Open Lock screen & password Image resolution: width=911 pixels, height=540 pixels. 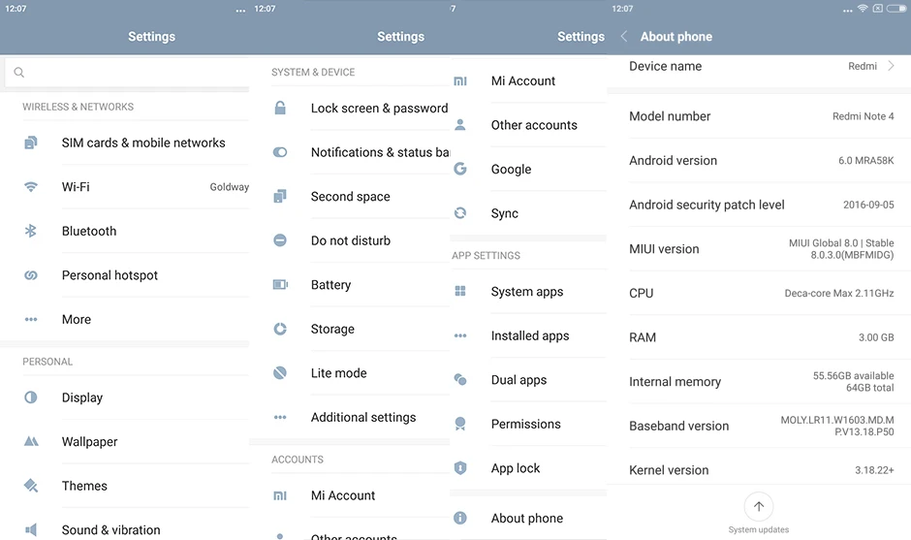(x=350, y=109)
